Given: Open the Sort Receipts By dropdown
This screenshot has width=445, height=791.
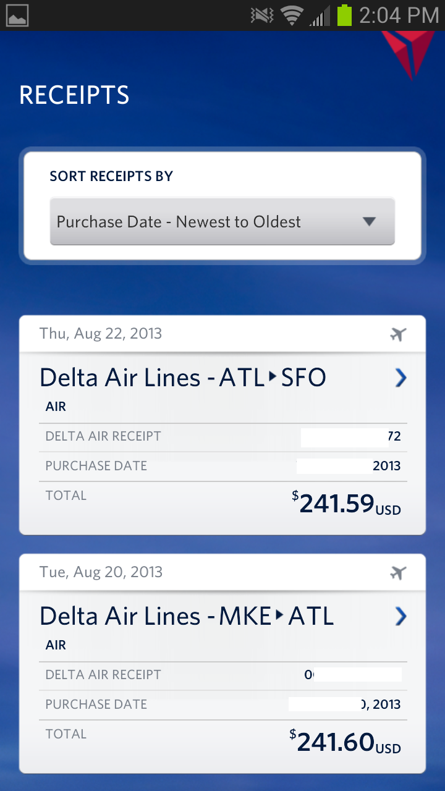Looking at the screenshot, I should [x=222, y=222].
